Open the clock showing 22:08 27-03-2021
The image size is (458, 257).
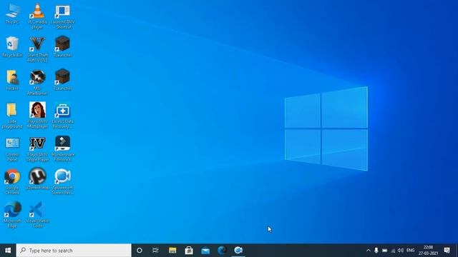[428, 251]
